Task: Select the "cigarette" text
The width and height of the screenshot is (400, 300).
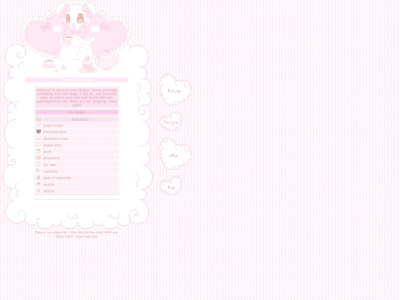Action: point(50,171)
